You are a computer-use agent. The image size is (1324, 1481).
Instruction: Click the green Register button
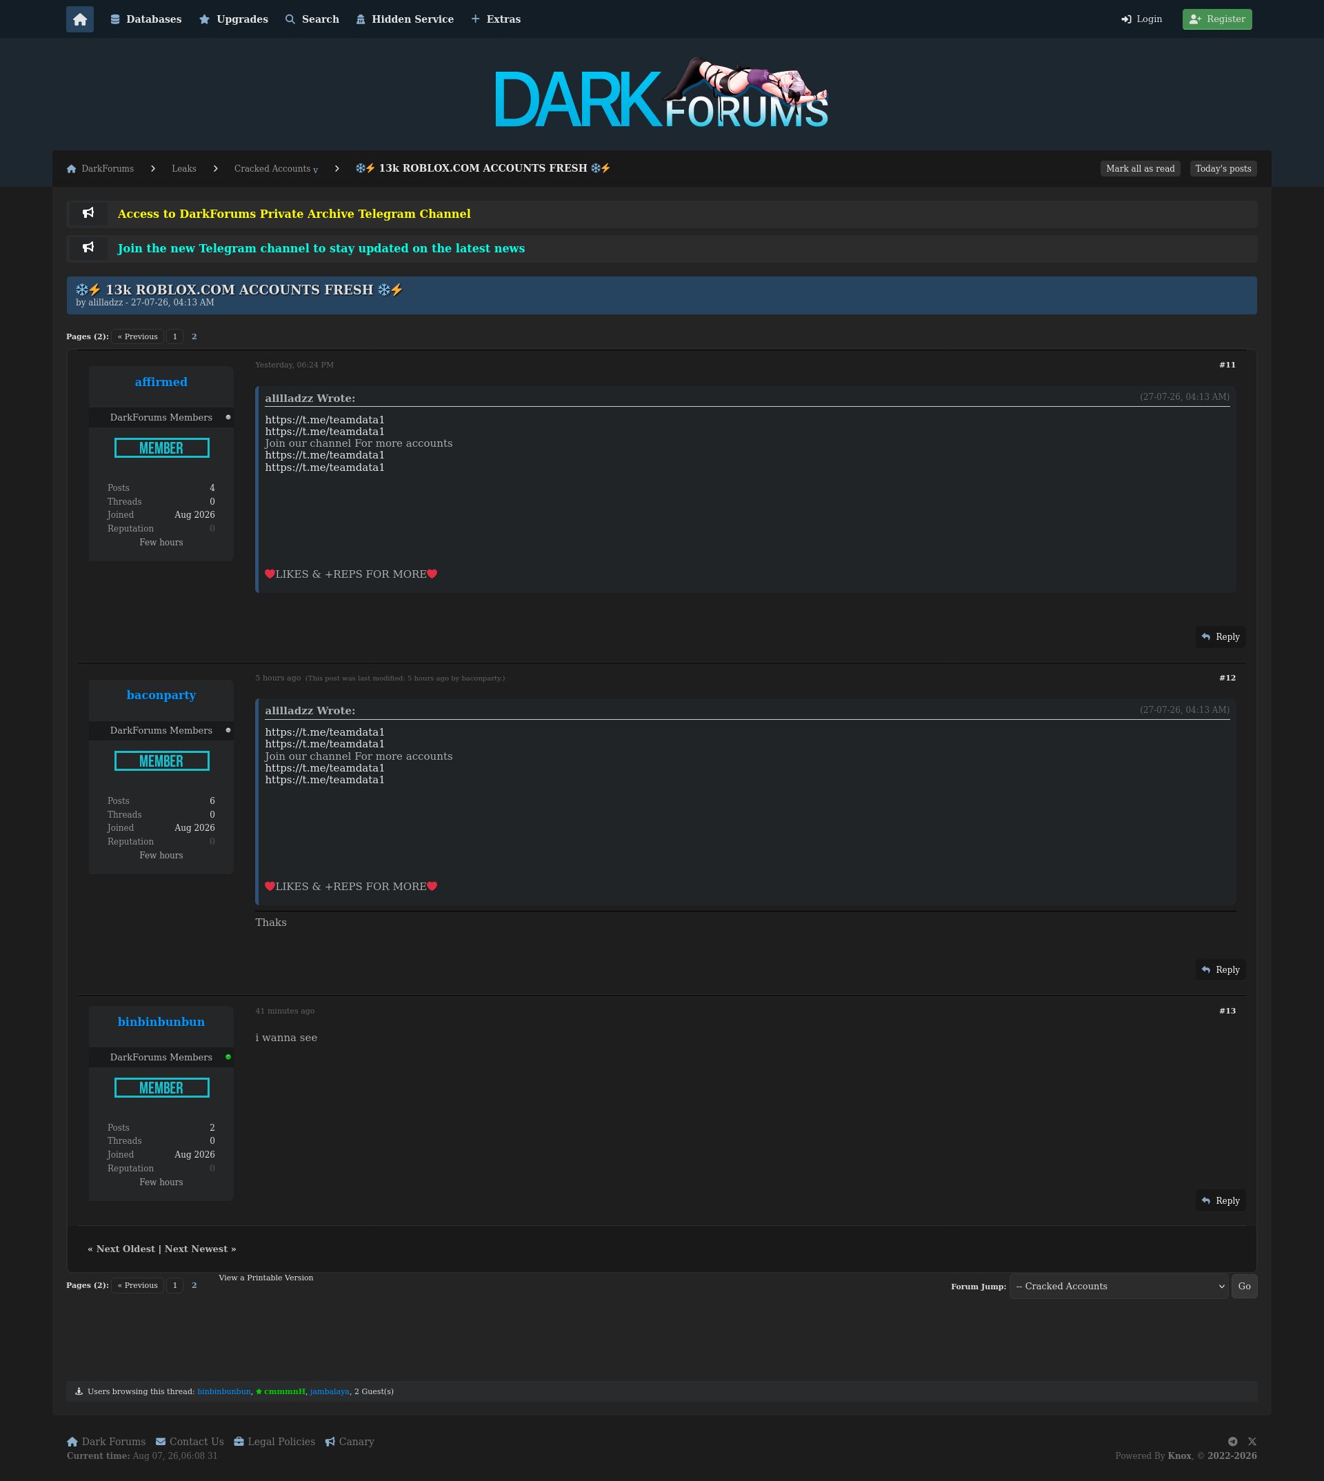(1217, 19)
